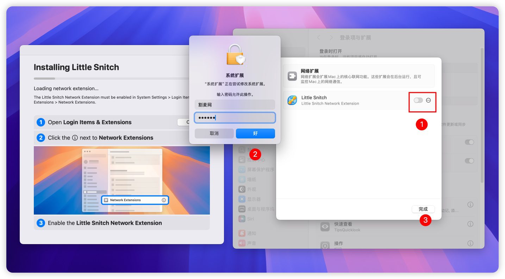The image size is (505, 279).
Task: Toggle the upper dimmed switch in the background list
Action: click(469, 142)
